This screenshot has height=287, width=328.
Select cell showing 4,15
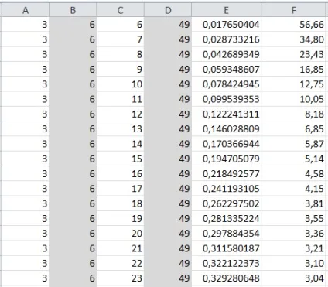(x=293, y=189)
